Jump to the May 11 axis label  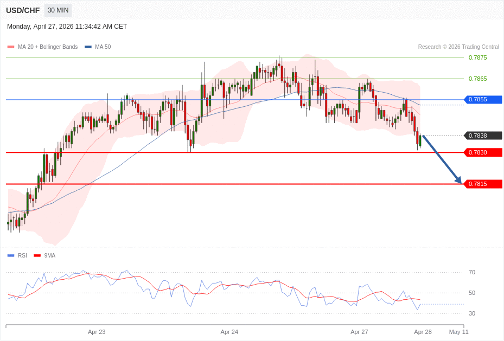458,332
